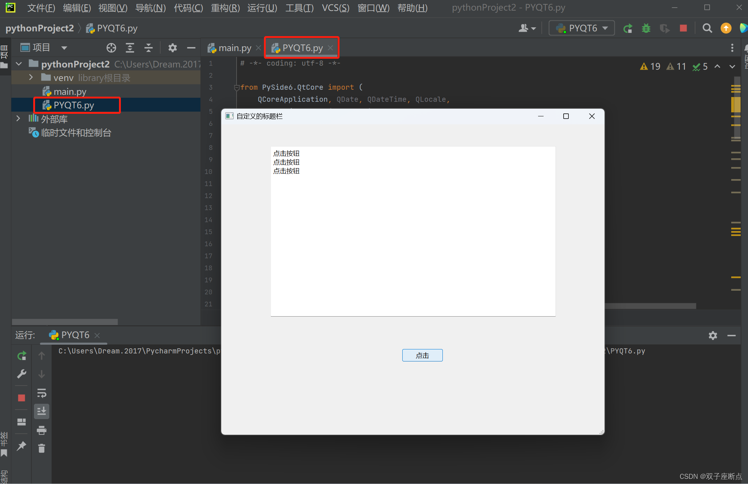
Task: Toggle scroll-to-end in console output
Action: tap(42, 411)
